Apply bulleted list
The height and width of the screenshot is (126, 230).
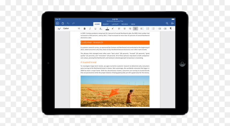pyautogui.click(x=148, y=29)
